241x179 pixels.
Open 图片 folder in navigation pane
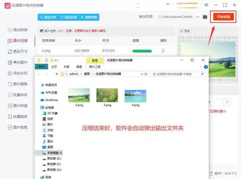tap(48, 124)
